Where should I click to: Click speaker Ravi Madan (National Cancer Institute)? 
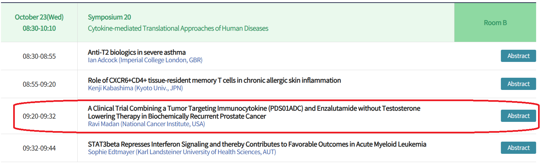[147, 124]
